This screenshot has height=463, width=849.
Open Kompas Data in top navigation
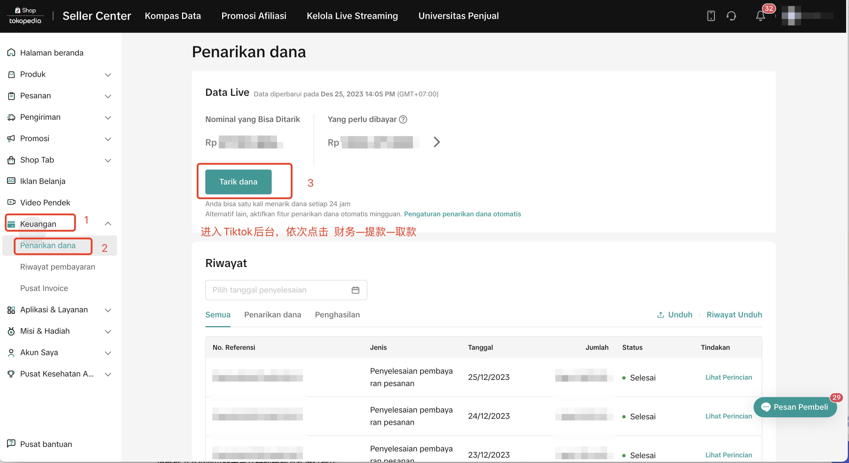[x=173, y=16]
